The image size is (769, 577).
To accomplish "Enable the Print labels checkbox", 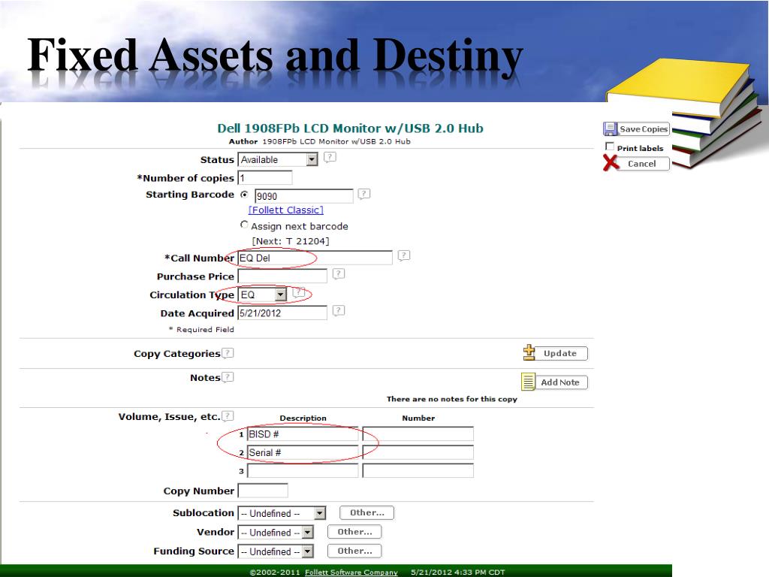I will coord(610,147).
